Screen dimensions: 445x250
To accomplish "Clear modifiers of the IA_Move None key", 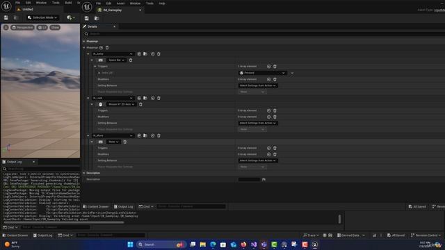I will (275, 154).
